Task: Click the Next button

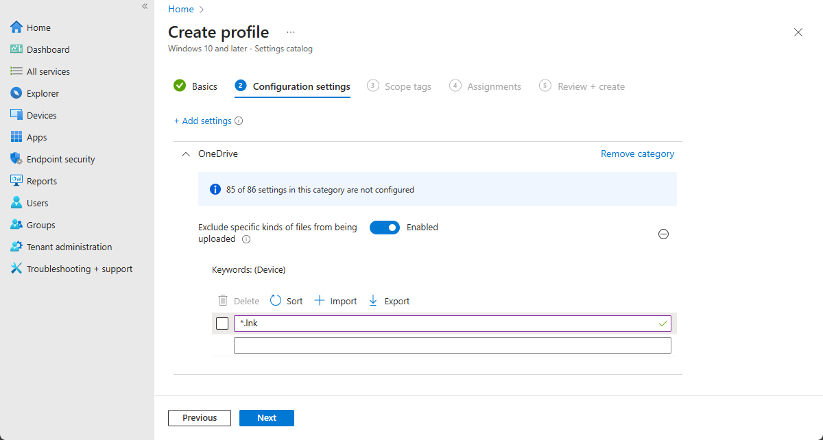Action: (x=267, y=418)
